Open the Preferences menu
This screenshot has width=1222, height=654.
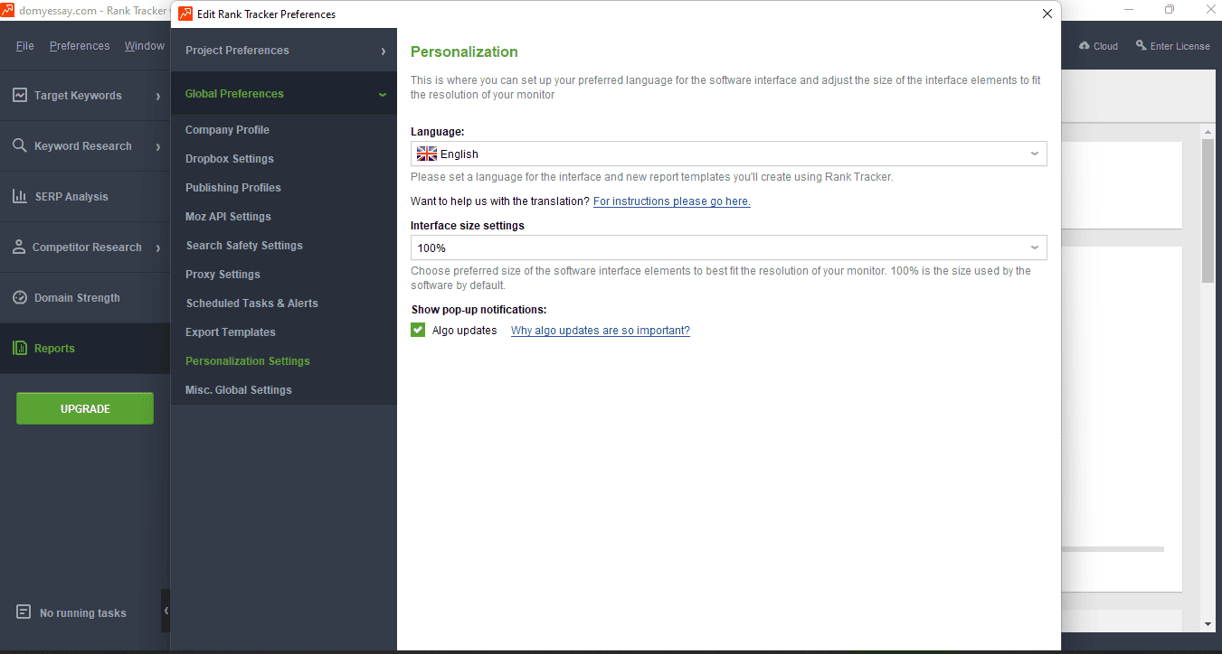point(80,45)
